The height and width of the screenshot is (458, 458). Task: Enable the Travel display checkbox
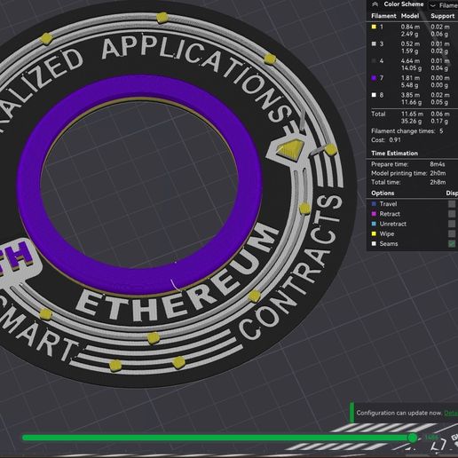(452, 204)
